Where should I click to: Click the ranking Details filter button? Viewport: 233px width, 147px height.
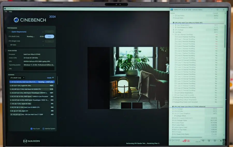pos(50,78)
